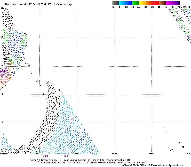Click the diamond-shaped island outline near -90
191x167 pixels.
click(183, 147)
